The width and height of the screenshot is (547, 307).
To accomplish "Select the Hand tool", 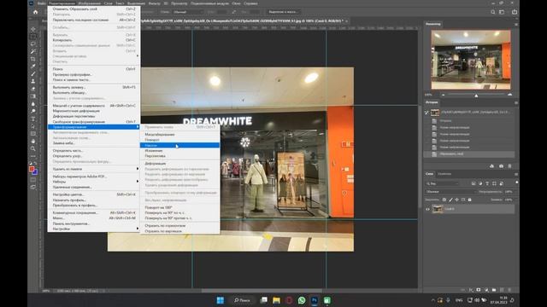I will (x=33, y=141).
